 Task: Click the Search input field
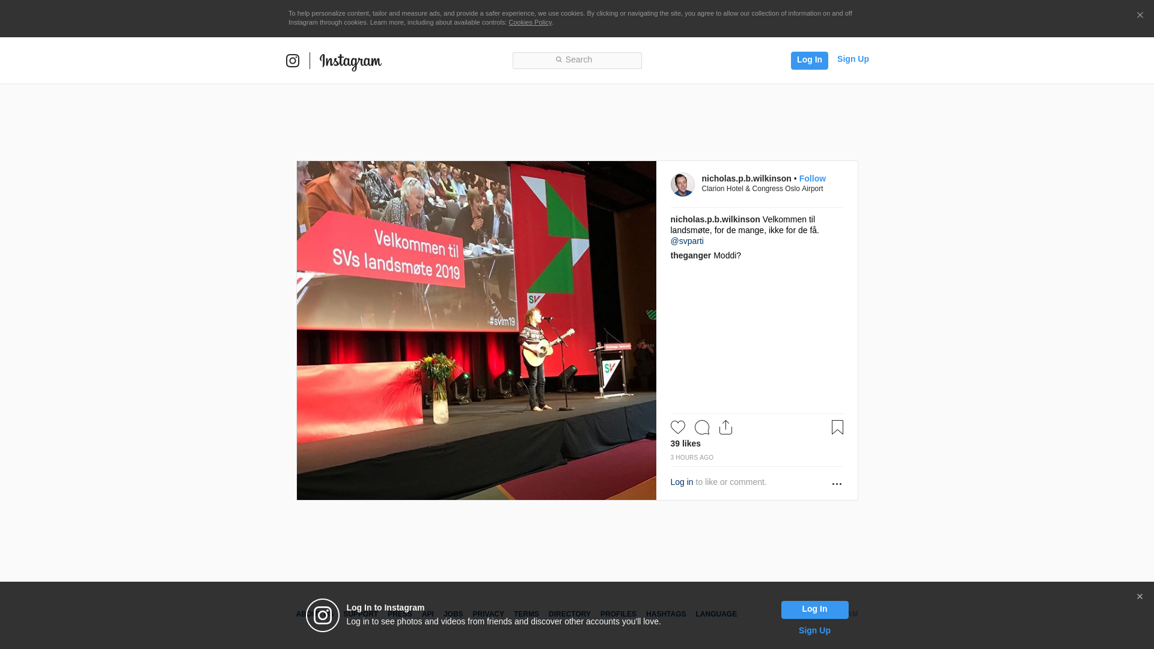point(577,60)
